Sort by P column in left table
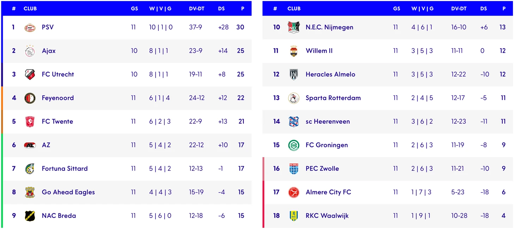The height and width of the screenshot is (230, 515). [x=243, y=8]
